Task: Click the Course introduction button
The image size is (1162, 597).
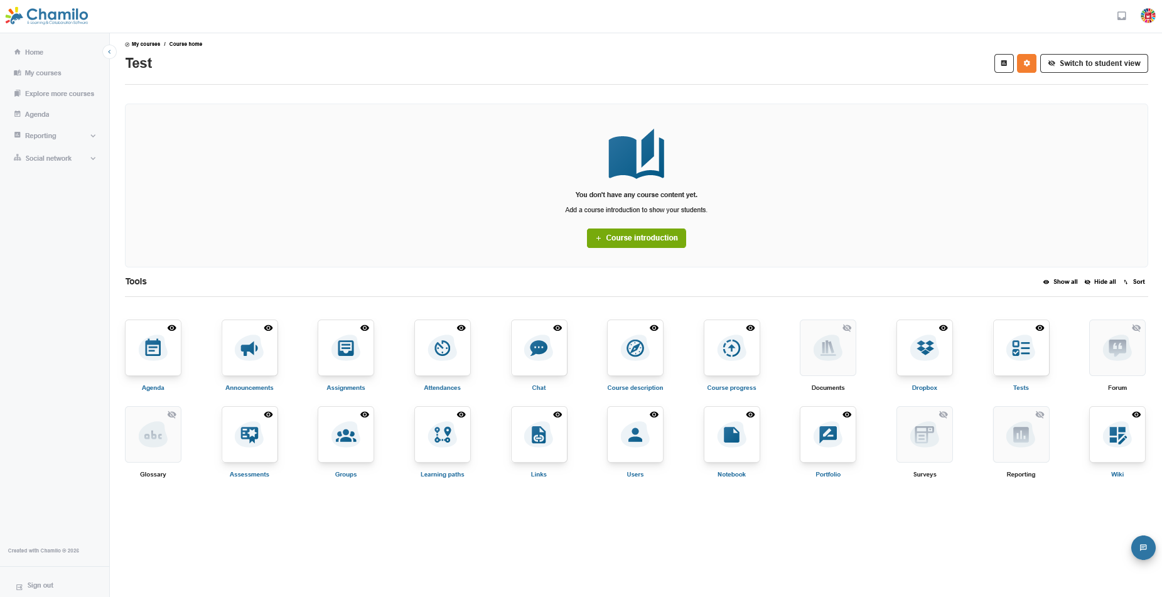Action: coord(637,238)
